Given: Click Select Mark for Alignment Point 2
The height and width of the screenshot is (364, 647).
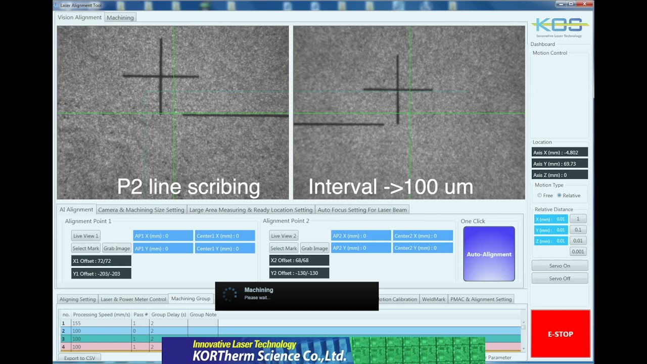Looking at the screenshot, I should pyautogui.click(x=284, y=248).
